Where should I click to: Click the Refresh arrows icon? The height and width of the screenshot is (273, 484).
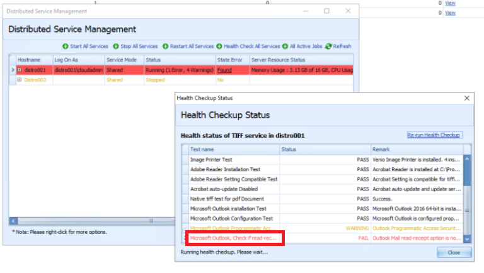(328, 46)
